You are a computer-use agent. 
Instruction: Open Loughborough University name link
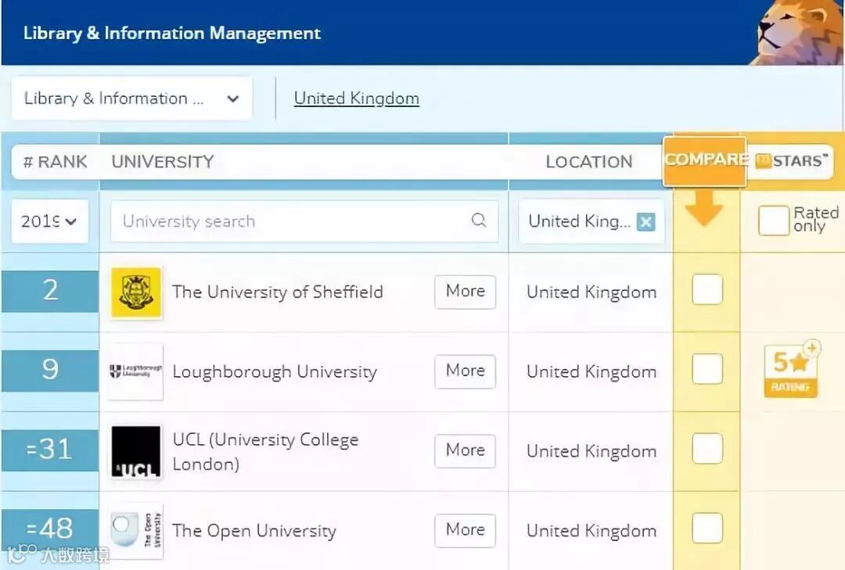[275, 371]
